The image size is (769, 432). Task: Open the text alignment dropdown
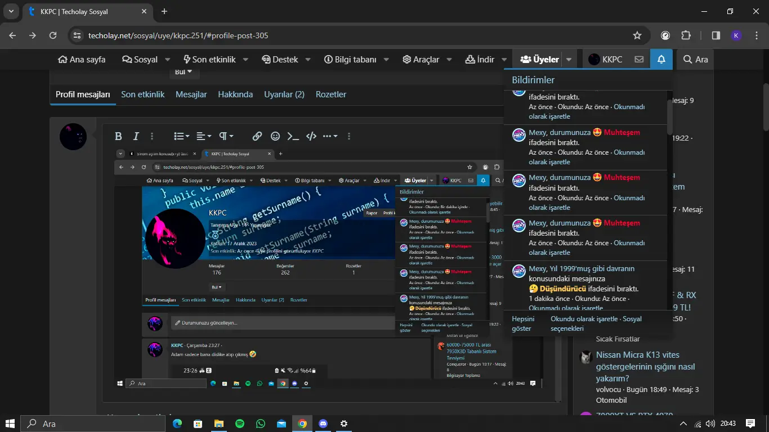click(204, 136)
